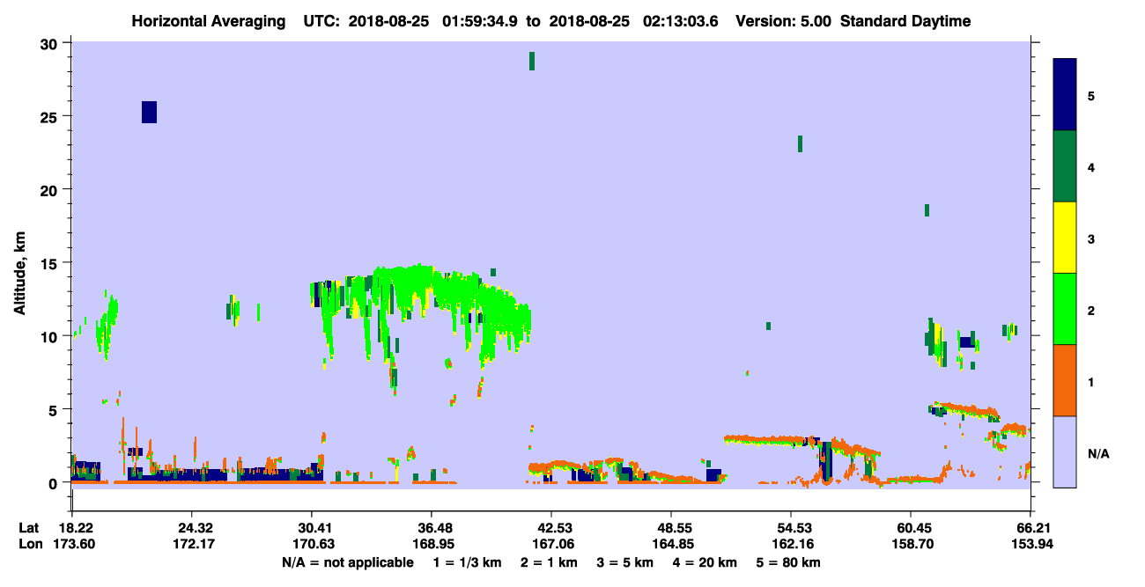
Task: Click the latitude value '18.22'
Action: click(76, 528)
